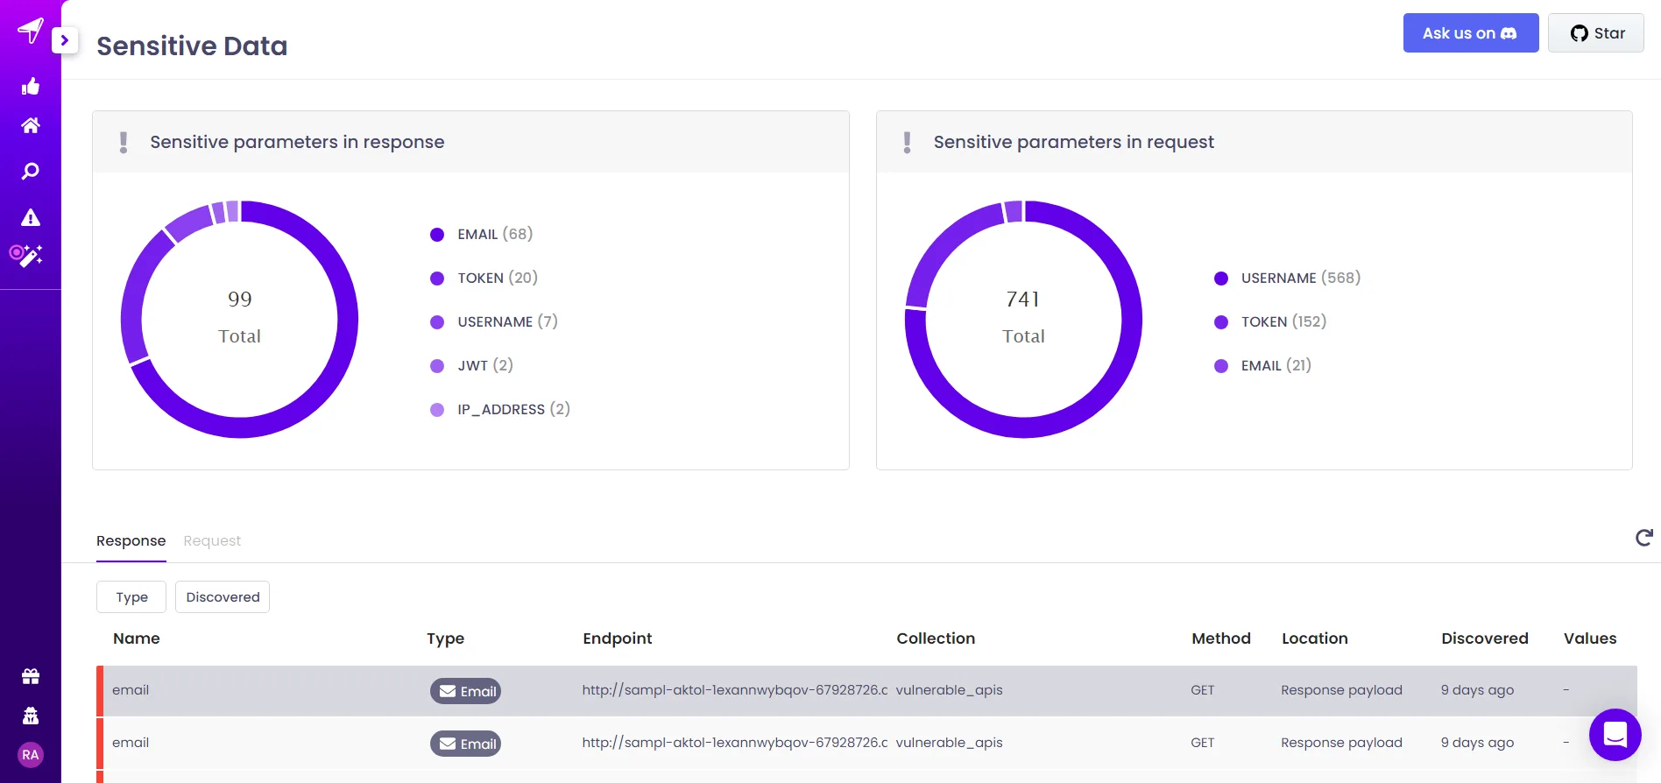Click the second row's email name cell

pos(131,743)
